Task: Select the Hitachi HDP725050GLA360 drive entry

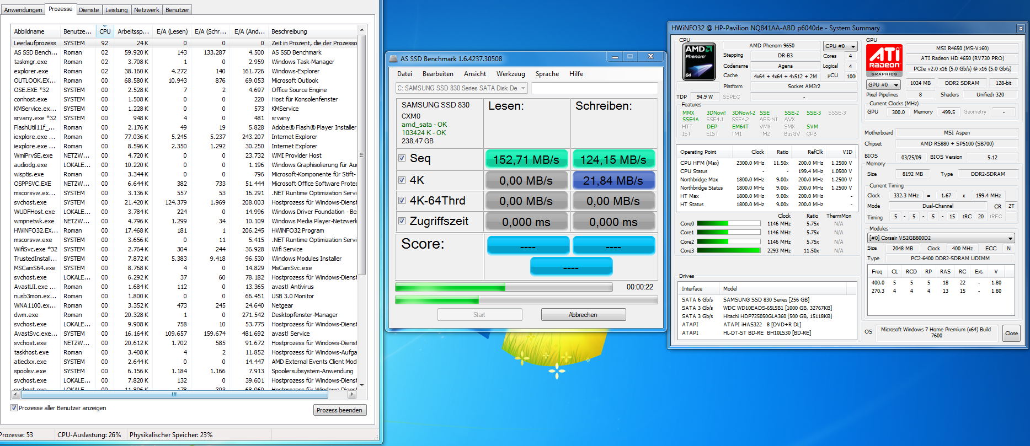Action: click(767, 316)
